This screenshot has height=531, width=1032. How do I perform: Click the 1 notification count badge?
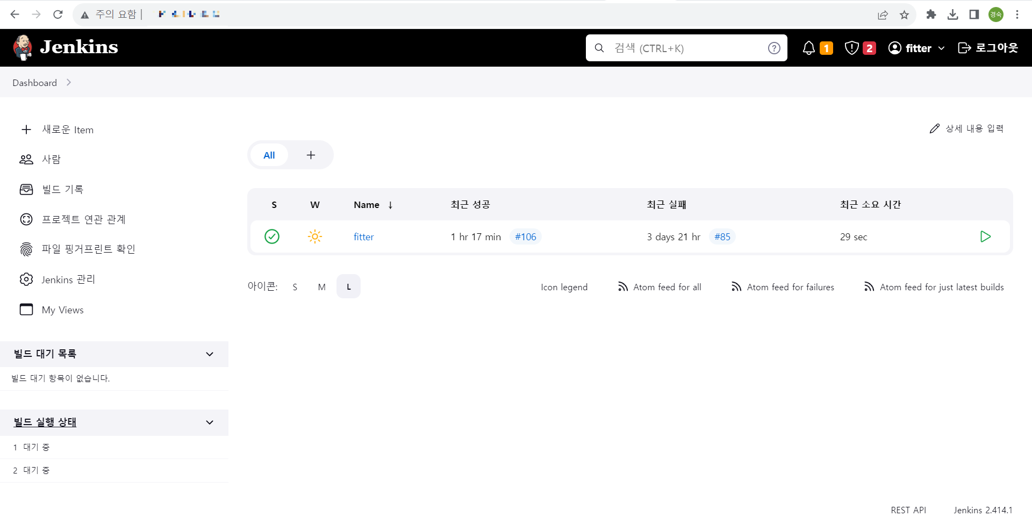pyautogui.click(x=826, y=48)
